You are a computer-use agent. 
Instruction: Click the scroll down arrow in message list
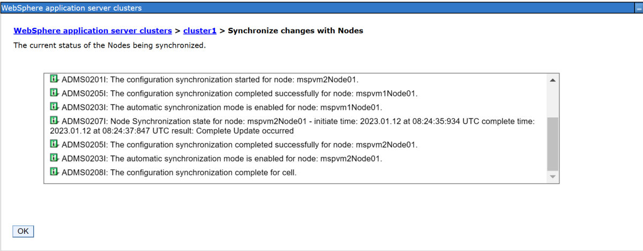click(552, 176)
